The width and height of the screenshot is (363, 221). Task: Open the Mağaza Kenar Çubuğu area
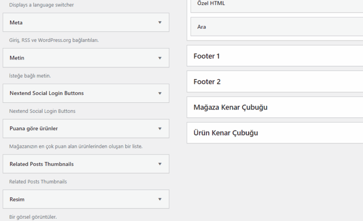[x=230, y=107]
